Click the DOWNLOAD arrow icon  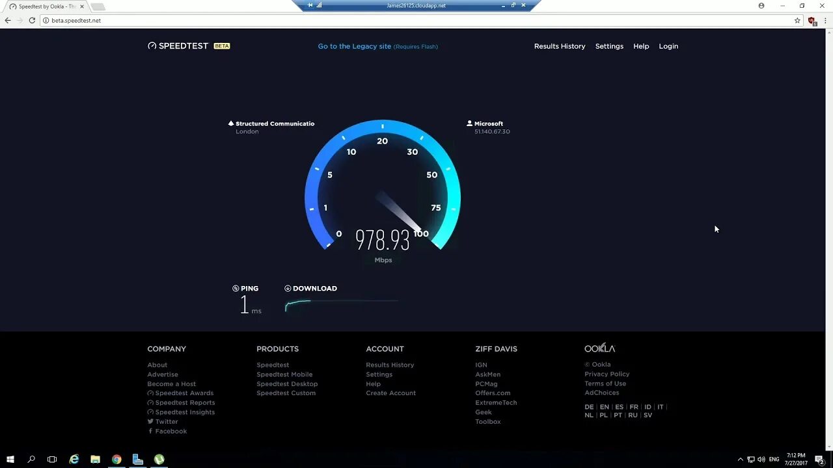point(288,289)
